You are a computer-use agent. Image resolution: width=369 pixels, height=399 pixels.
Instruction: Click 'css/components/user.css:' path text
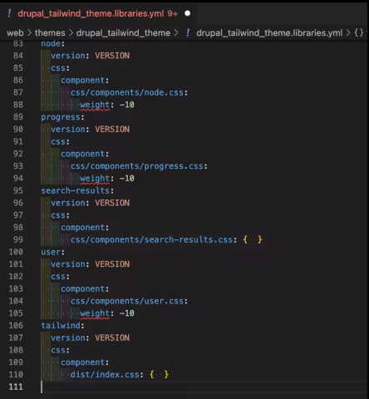pyautogui.click(x=129, y=301)
